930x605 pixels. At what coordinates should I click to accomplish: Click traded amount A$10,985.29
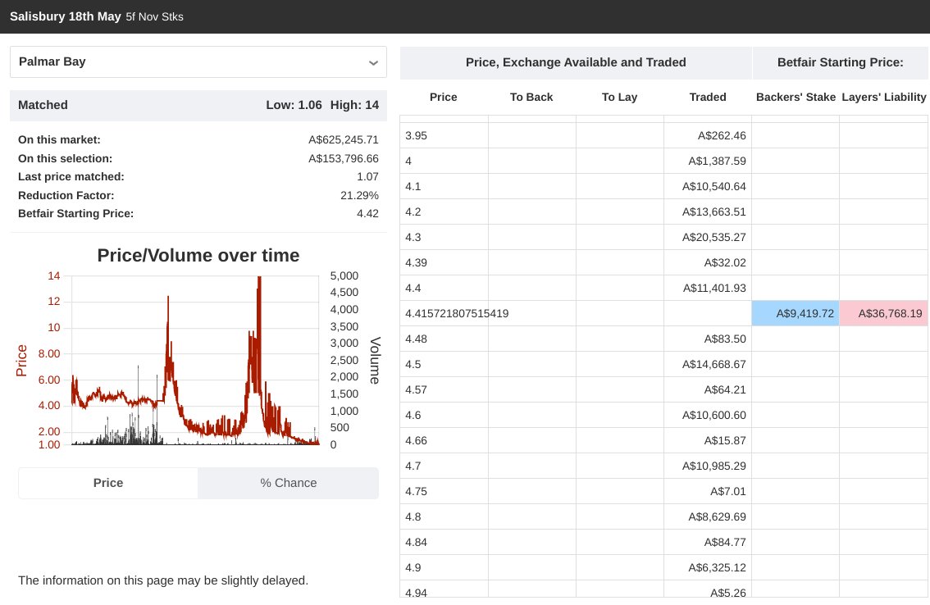point(713,466)
